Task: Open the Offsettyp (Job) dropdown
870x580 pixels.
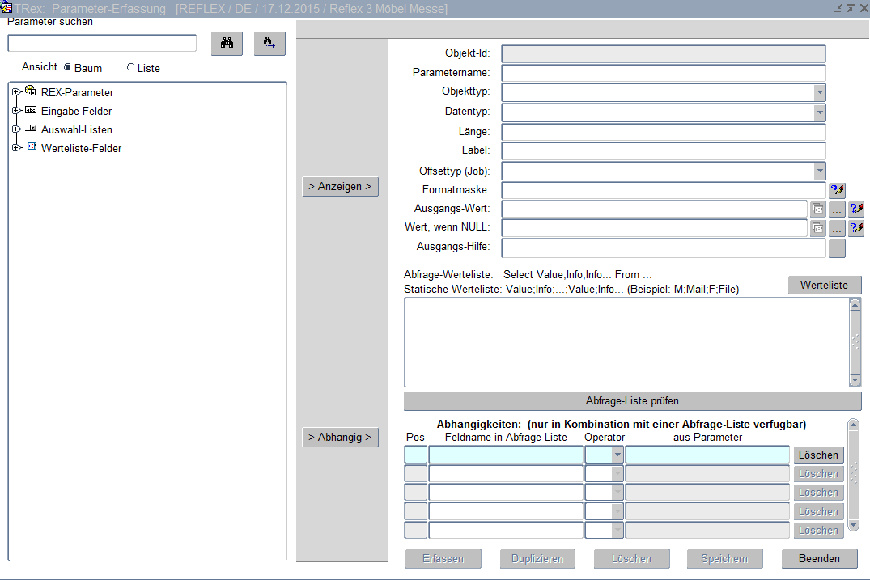Action: (819, 171)
